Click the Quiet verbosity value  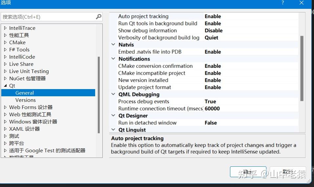click(211, 38)
